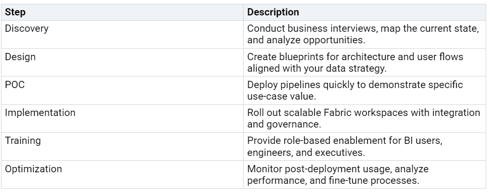
Task: Select the Design step cell
Action: (122, 63)
